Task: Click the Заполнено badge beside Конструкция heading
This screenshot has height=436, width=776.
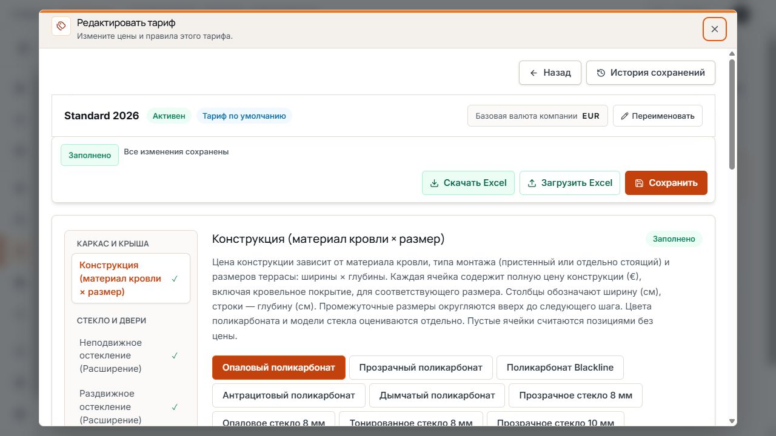Action: [x=674, y=239]
